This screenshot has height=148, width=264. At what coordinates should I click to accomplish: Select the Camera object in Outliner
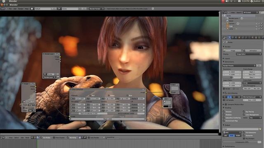pyautogui.click(x=232, y=24)
